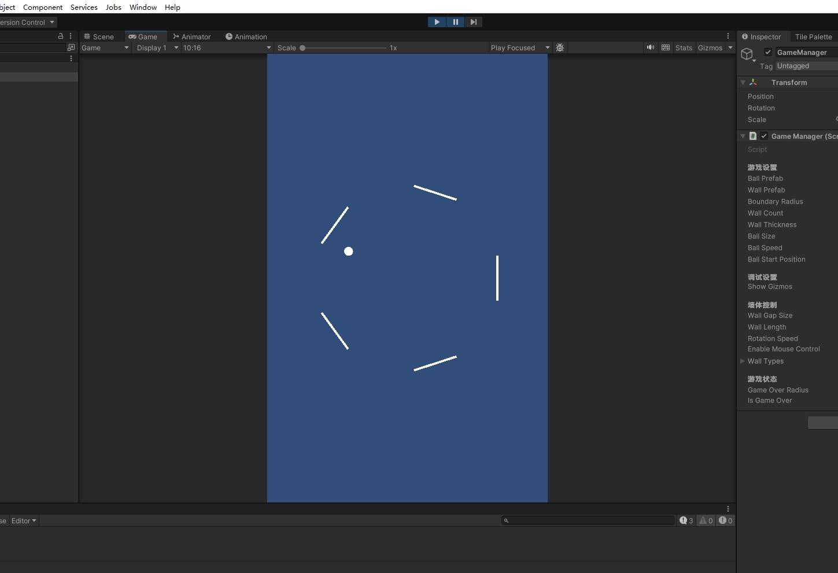Open the Play Focused dropdown
This screenshot has width=838, height=573.
click(519, 48)
